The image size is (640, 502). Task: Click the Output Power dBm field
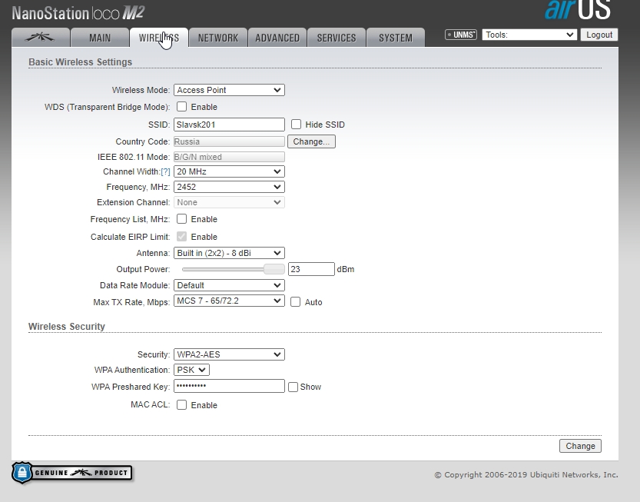coord(311,269)
